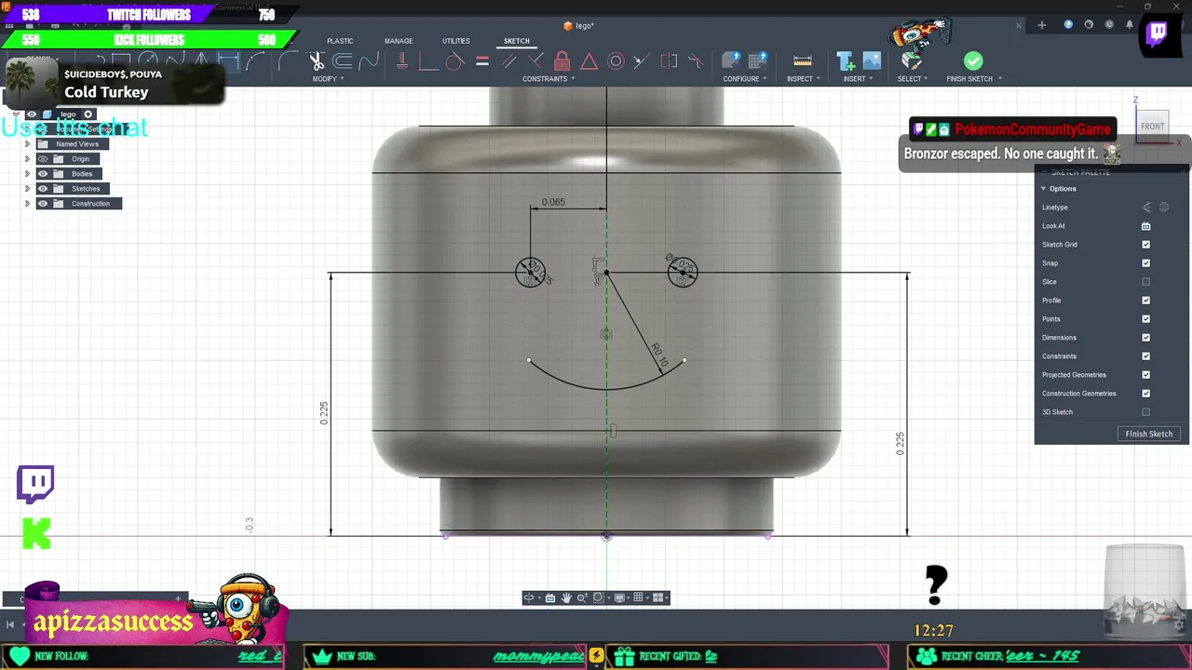1192x670 pixels.
Task: Toggle the Profile checkbox
Action: tap(1146, 301)
